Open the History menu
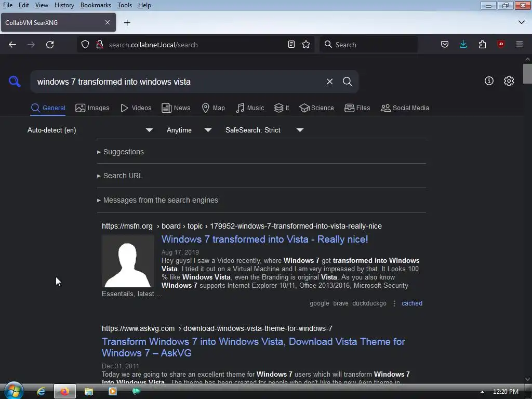The image size is (532, 399). (x=64, y=5)
